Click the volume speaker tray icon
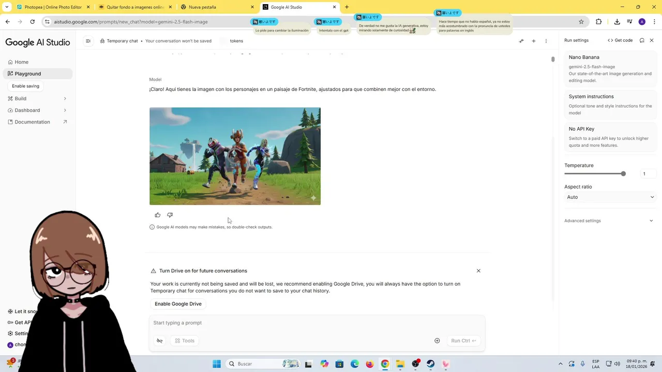The height and width of the screenshot is (372, 662). 617,364
